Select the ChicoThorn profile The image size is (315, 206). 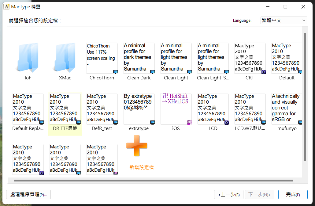coord(102,58)
